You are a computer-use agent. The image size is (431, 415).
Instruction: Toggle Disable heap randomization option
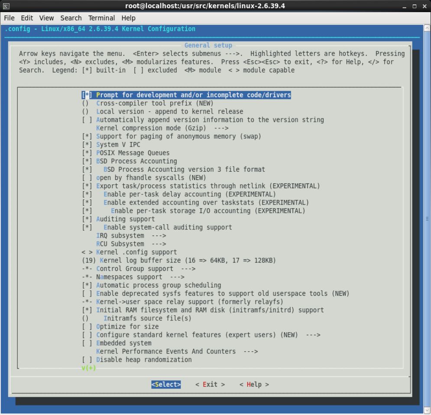coord(136,359)
